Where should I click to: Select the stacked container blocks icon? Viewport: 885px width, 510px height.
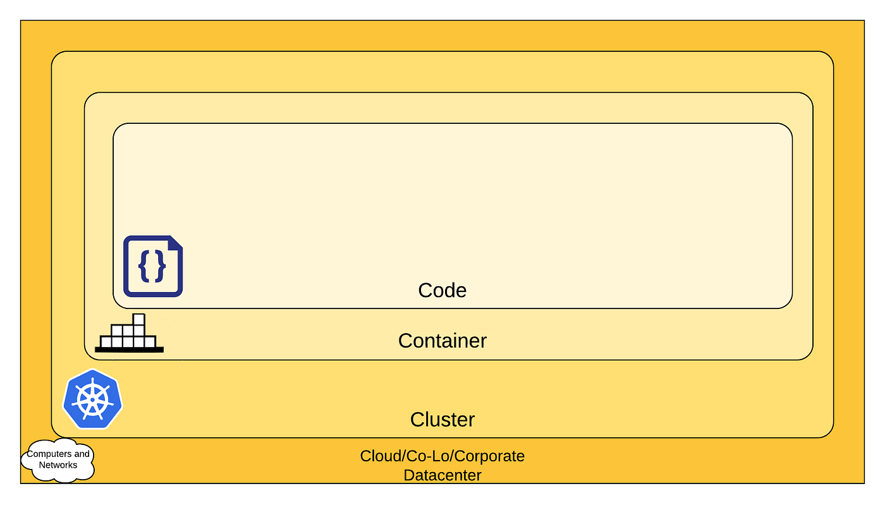[130, 332]
